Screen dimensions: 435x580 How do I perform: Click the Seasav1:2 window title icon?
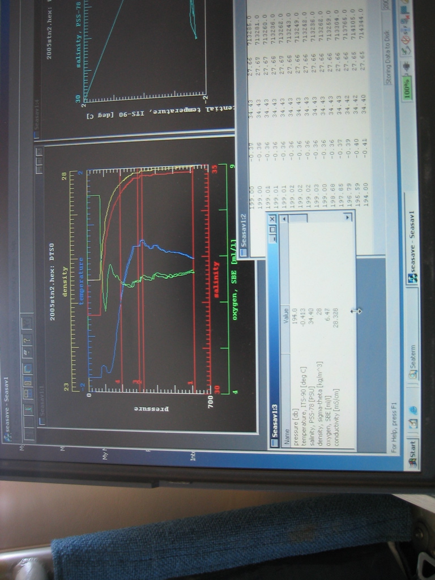pyautogui.click(x=243, y=252)
